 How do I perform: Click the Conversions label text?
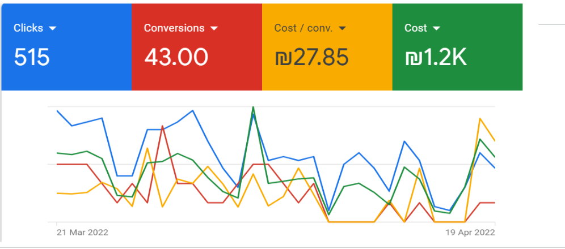pos(174,28)
